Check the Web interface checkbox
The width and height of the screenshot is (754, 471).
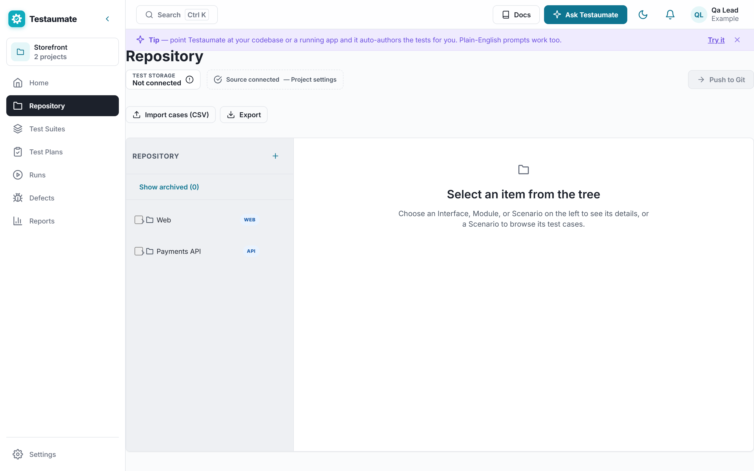pos(139,220)
